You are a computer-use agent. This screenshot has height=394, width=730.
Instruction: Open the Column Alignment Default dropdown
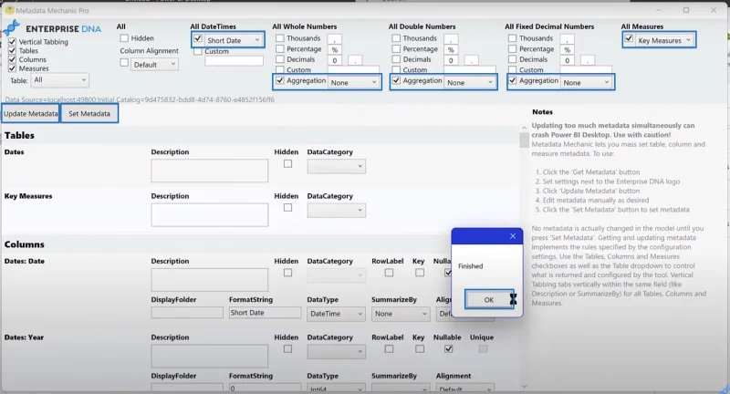click(x=154, y=64)
